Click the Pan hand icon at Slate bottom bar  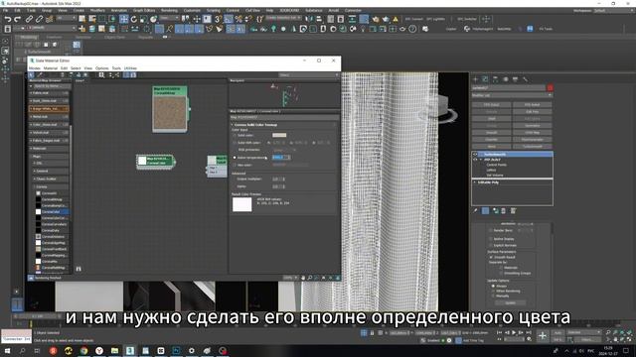(x=303, y=278)
